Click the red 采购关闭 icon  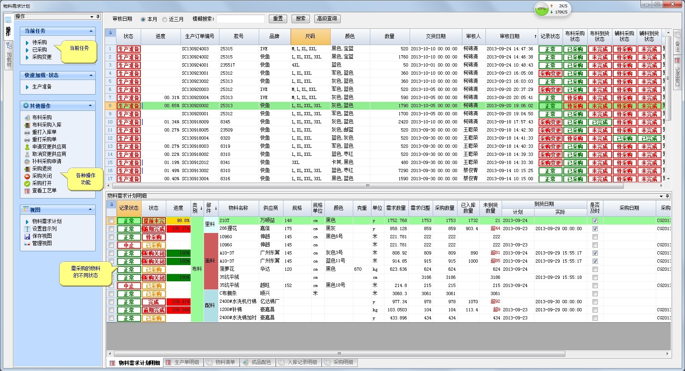[27, 176]
